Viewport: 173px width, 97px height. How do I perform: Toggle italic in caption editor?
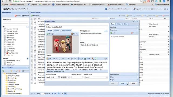[56, 59]
